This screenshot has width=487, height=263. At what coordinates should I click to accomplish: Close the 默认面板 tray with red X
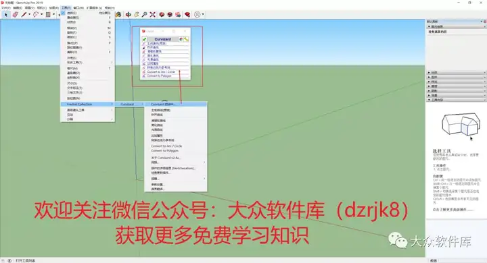pos(485,22)
